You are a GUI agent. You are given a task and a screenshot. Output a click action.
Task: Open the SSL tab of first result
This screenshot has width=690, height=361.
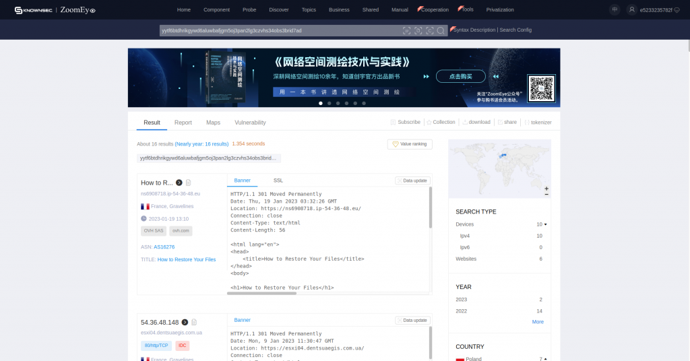(278, 180)
